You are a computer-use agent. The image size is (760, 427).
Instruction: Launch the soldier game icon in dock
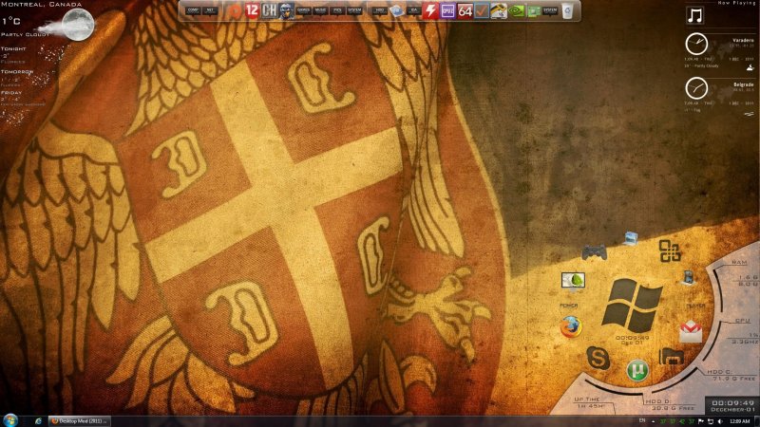click(287, 10)
